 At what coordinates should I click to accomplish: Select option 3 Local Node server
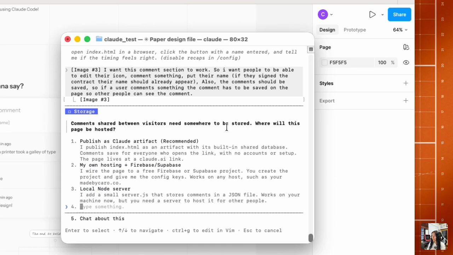105,189
